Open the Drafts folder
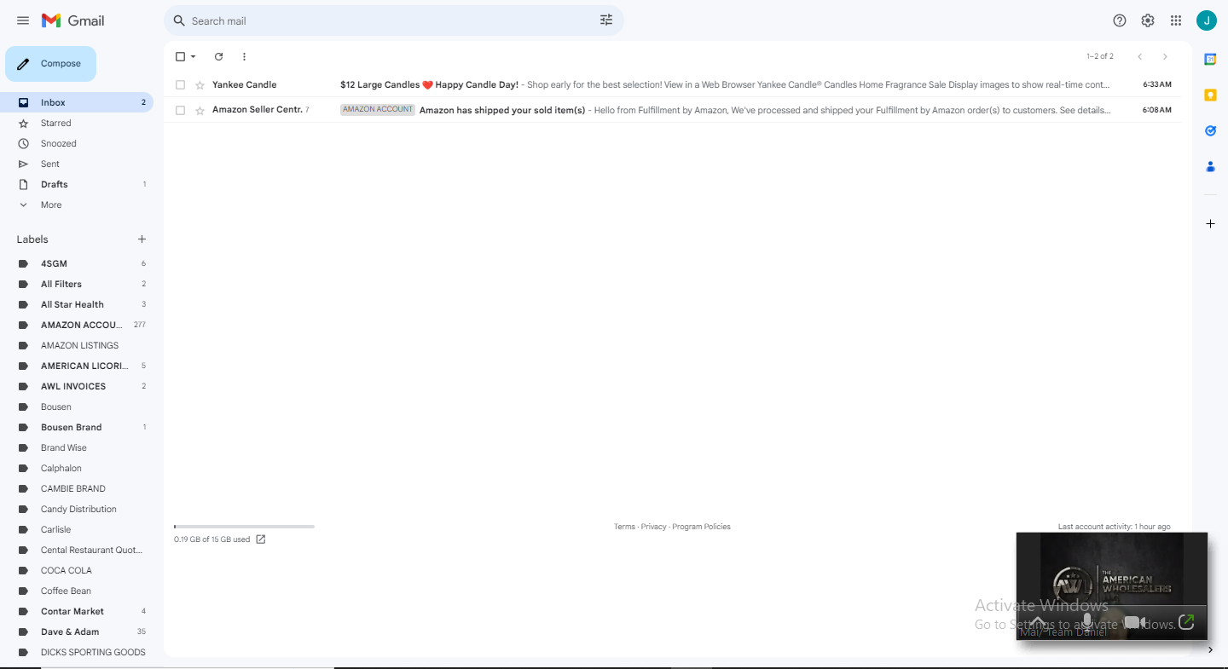The height and width of the screenshot is (669, 1228). [77, 184]
